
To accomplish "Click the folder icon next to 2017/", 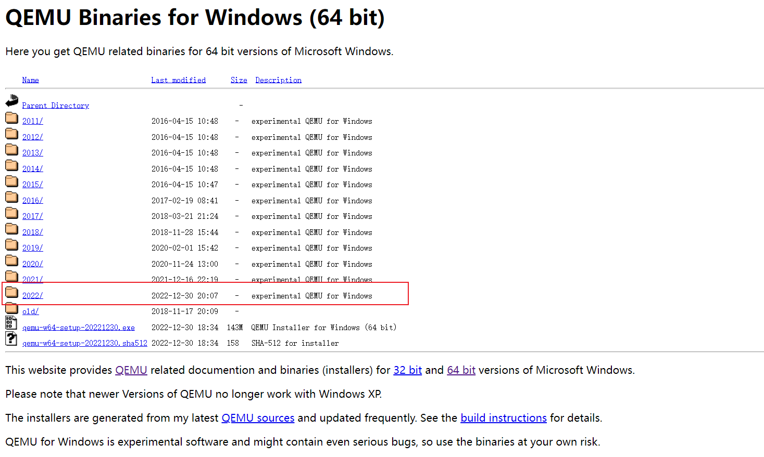I will (12, 213).
